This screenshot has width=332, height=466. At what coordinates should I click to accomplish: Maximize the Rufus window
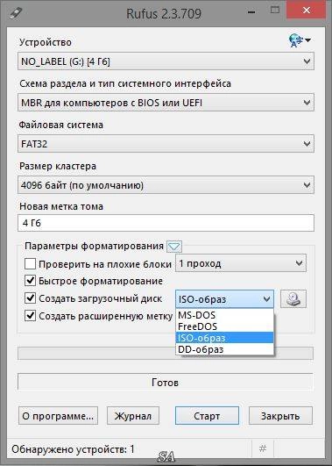[275, 11]
